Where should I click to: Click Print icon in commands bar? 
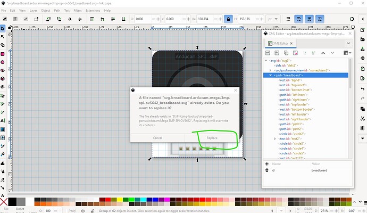[362, 58]
